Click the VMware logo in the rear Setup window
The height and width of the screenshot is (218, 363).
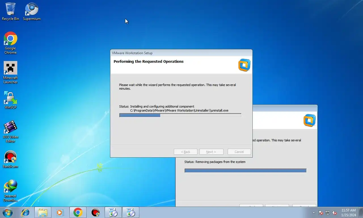pos(309,120)
